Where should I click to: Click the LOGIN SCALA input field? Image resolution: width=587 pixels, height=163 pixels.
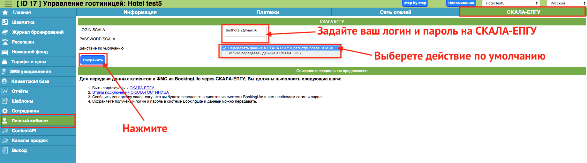pos(245,30)
